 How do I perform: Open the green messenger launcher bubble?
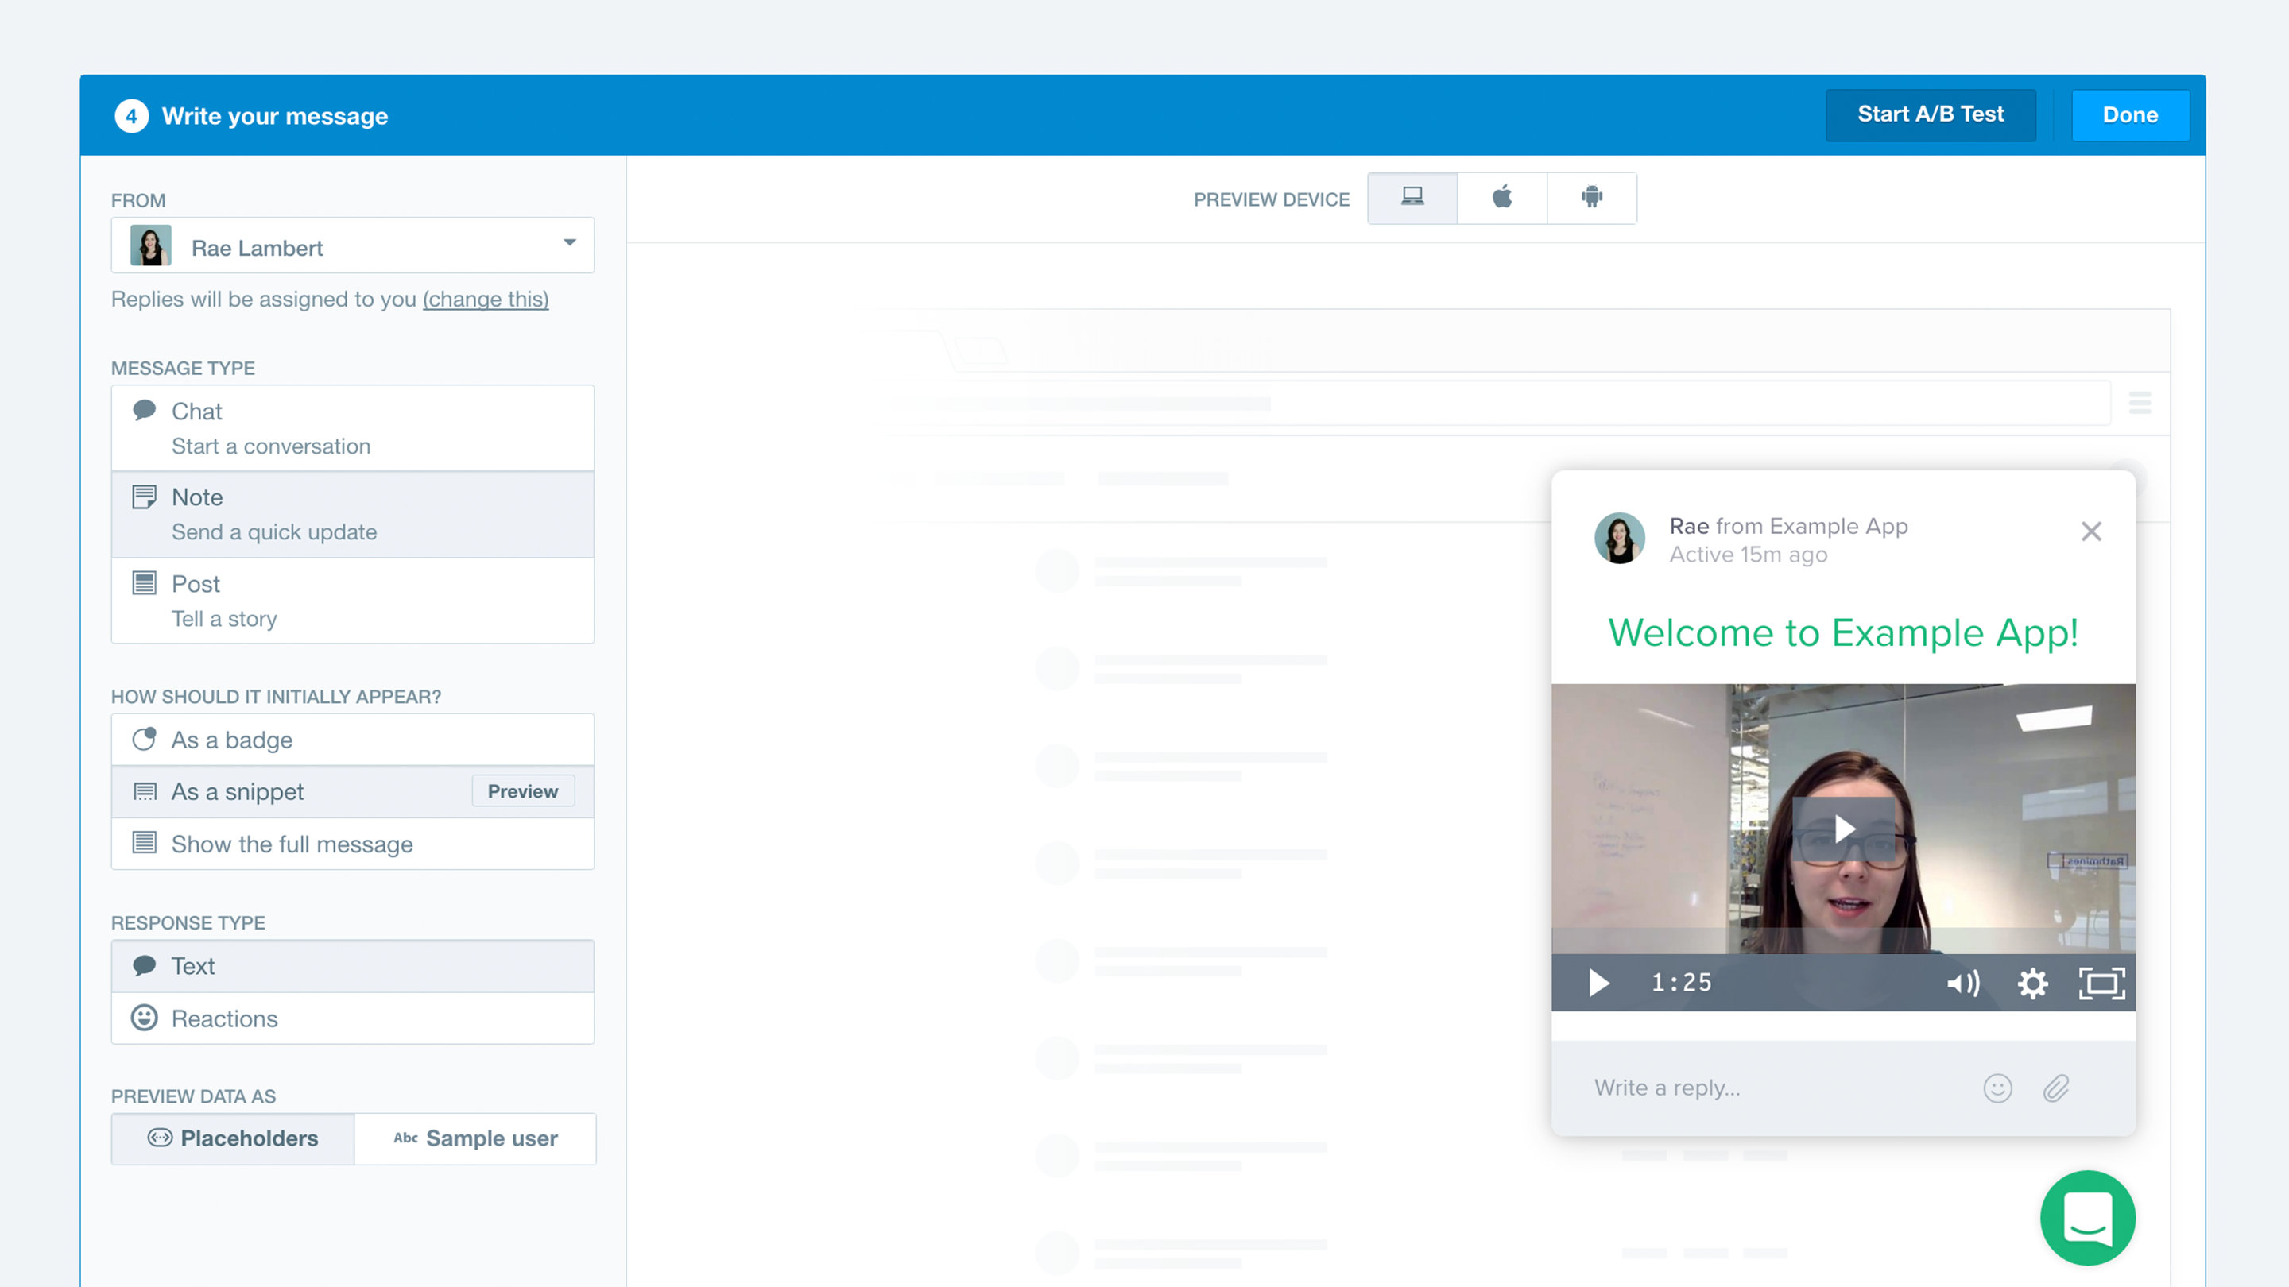pyautogui.click(x=2087, y=1217)
